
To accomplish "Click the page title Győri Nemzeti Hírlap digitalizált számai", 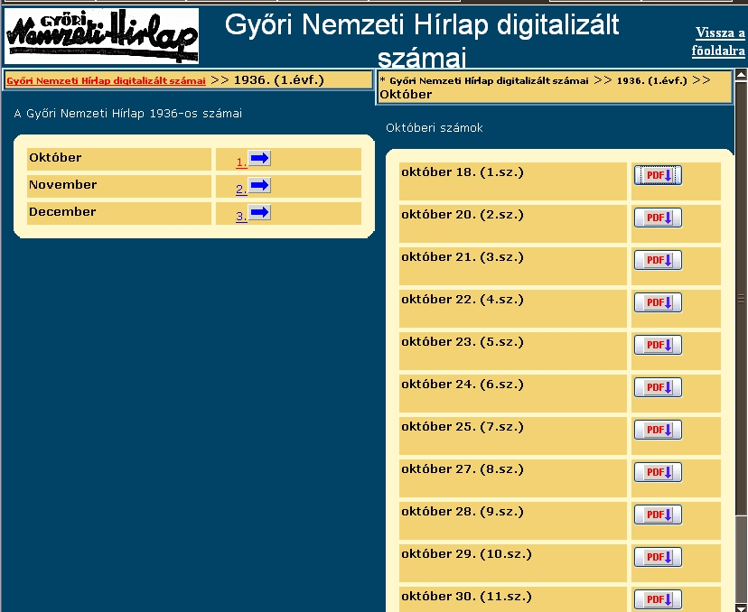I will click(x=422, y=41).
